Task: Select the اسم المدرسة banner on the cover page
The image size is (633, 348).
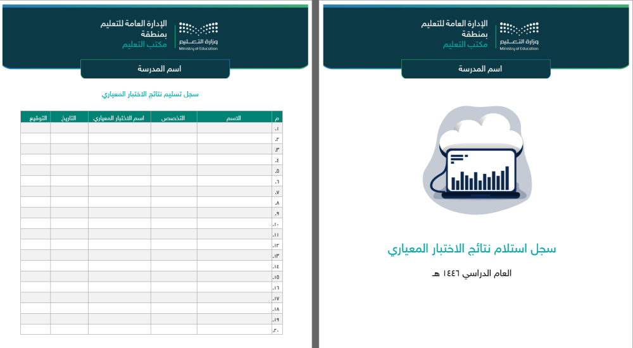Action: coord(475,68)
